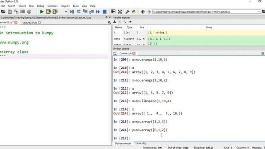Open the Tools menu
This screenshot has width=265, height=149.
coord(76,6)
